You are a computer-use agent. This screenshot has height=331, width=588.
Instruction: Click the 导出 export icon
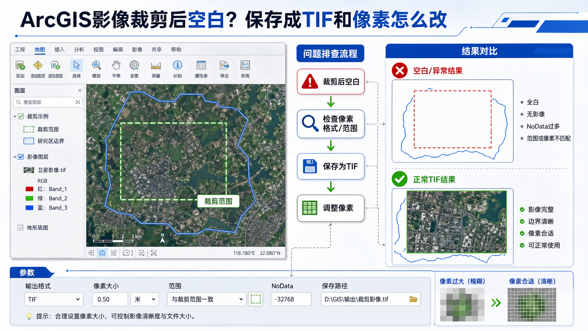pyautogui.click(x=224, y=65)
